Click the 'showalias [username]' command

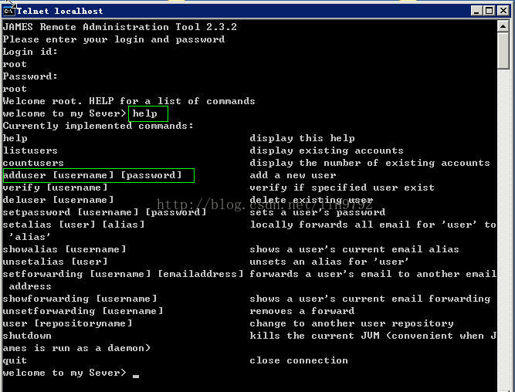[64, 249]
